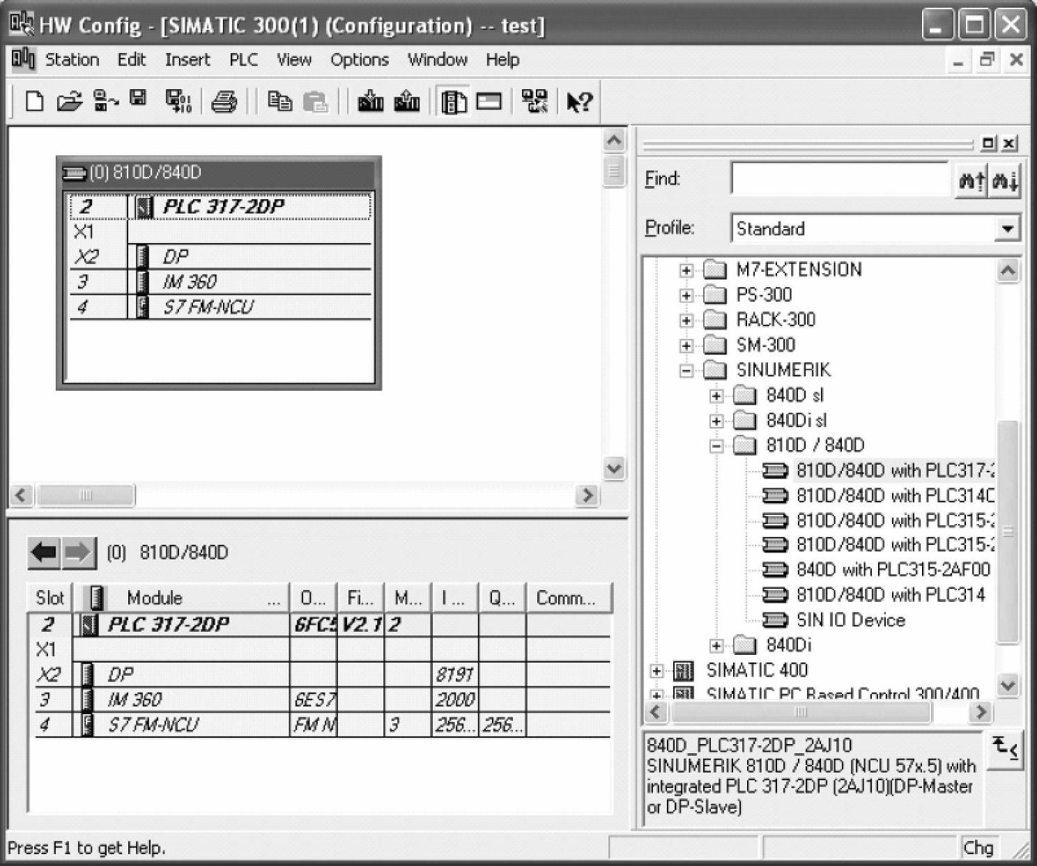This screenshot has height=866, width=1037.
Task: Print the configuration using the printer icon
Action: click(x=224, y=102)
